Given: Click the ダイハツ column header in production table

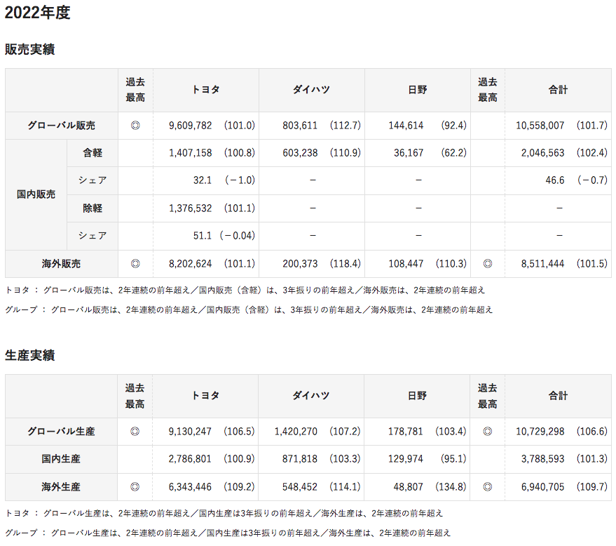Looking at the screenshot, I should click(311, 396).
